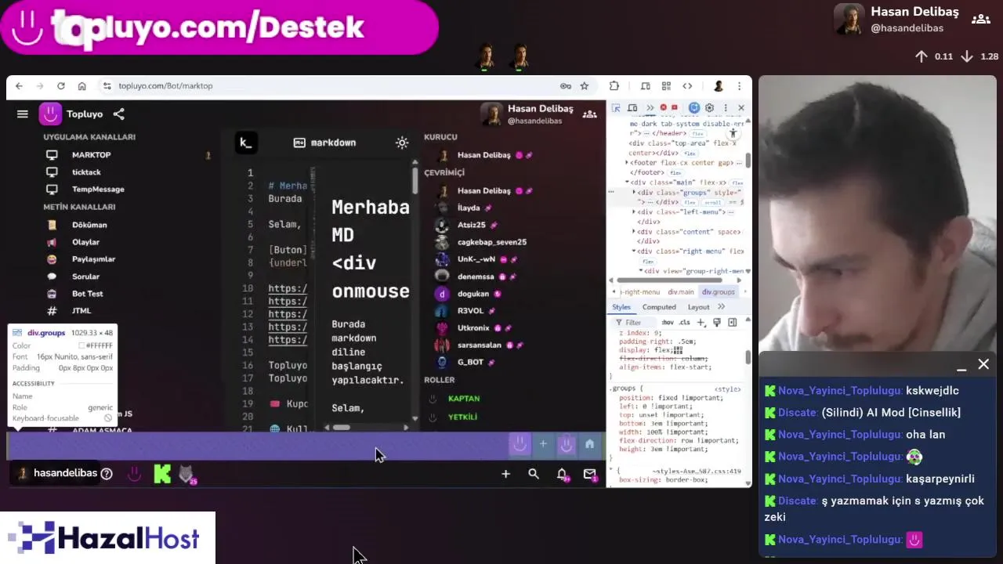Toggle device toolbar in DevTools
The width and height of the screenshot is (1003, 564).
tap(632, 108)
